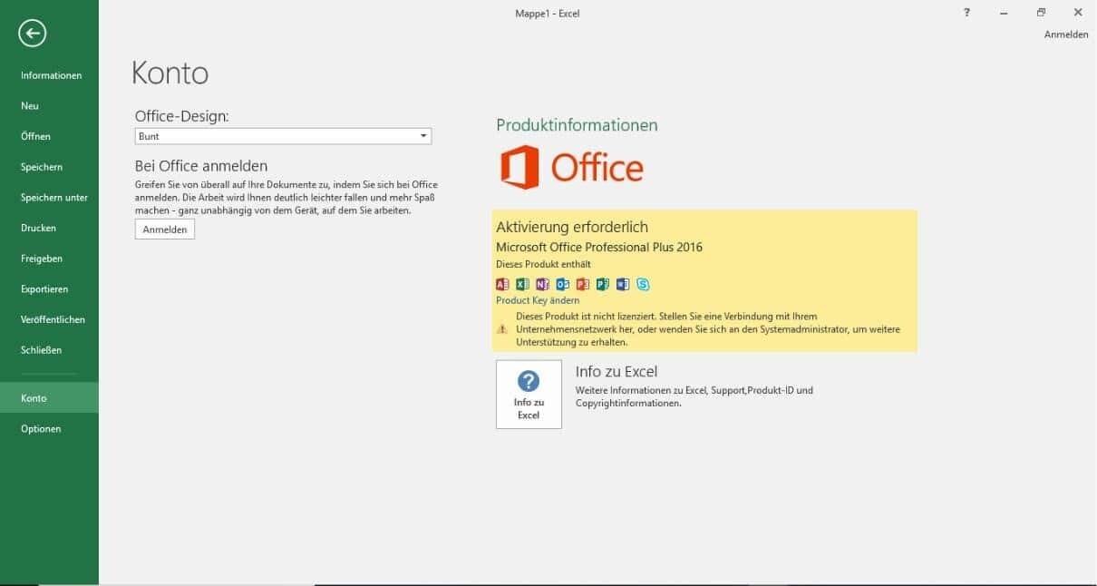Click the back arrow to leave Backstage
This screenshot has width=1097, height=586.
33,34
